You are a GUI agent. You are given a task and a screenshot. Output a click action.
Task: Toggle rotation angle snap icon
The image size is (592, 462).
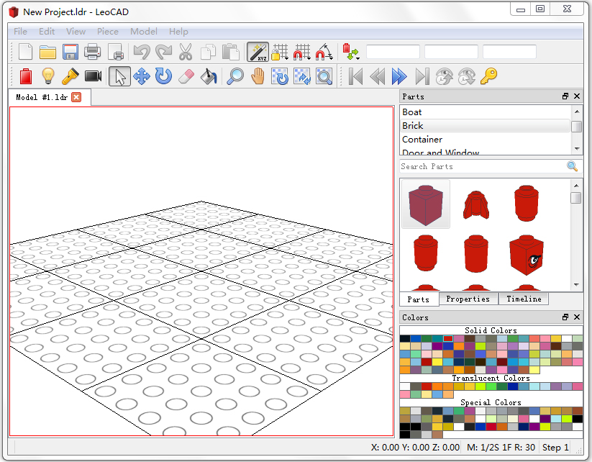pyautogui.click(x=324, y=52)
